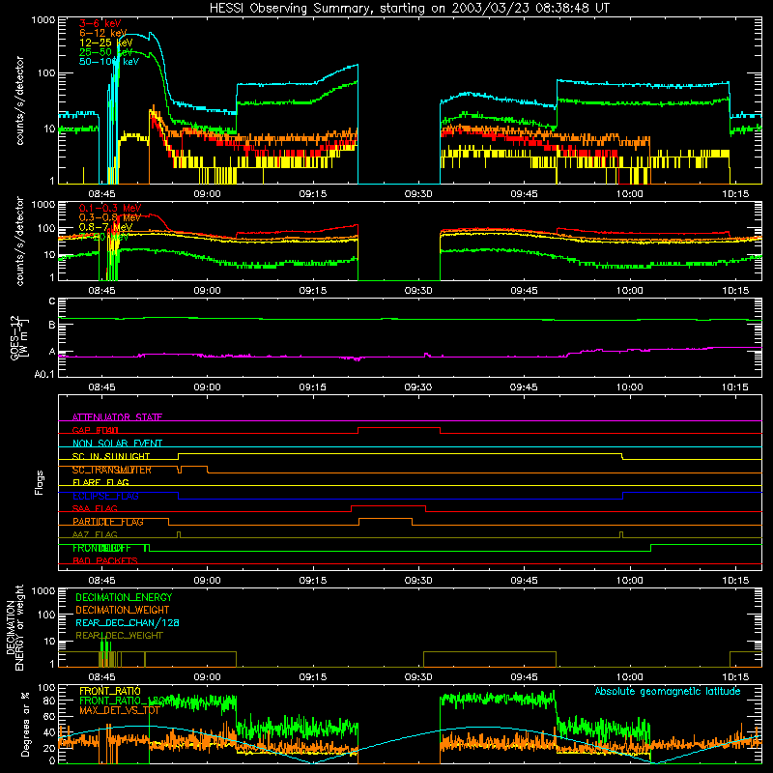Viewport: 773px width, 773px height.
Task: Select the NON_SOLAR_EVENT flag label
Action: [x=117, y=444]
